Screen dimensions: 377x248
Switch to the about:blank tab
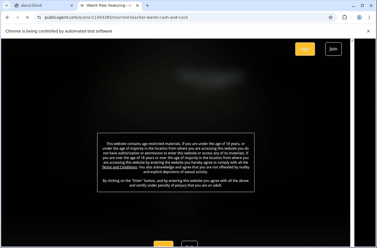(44, 5)
